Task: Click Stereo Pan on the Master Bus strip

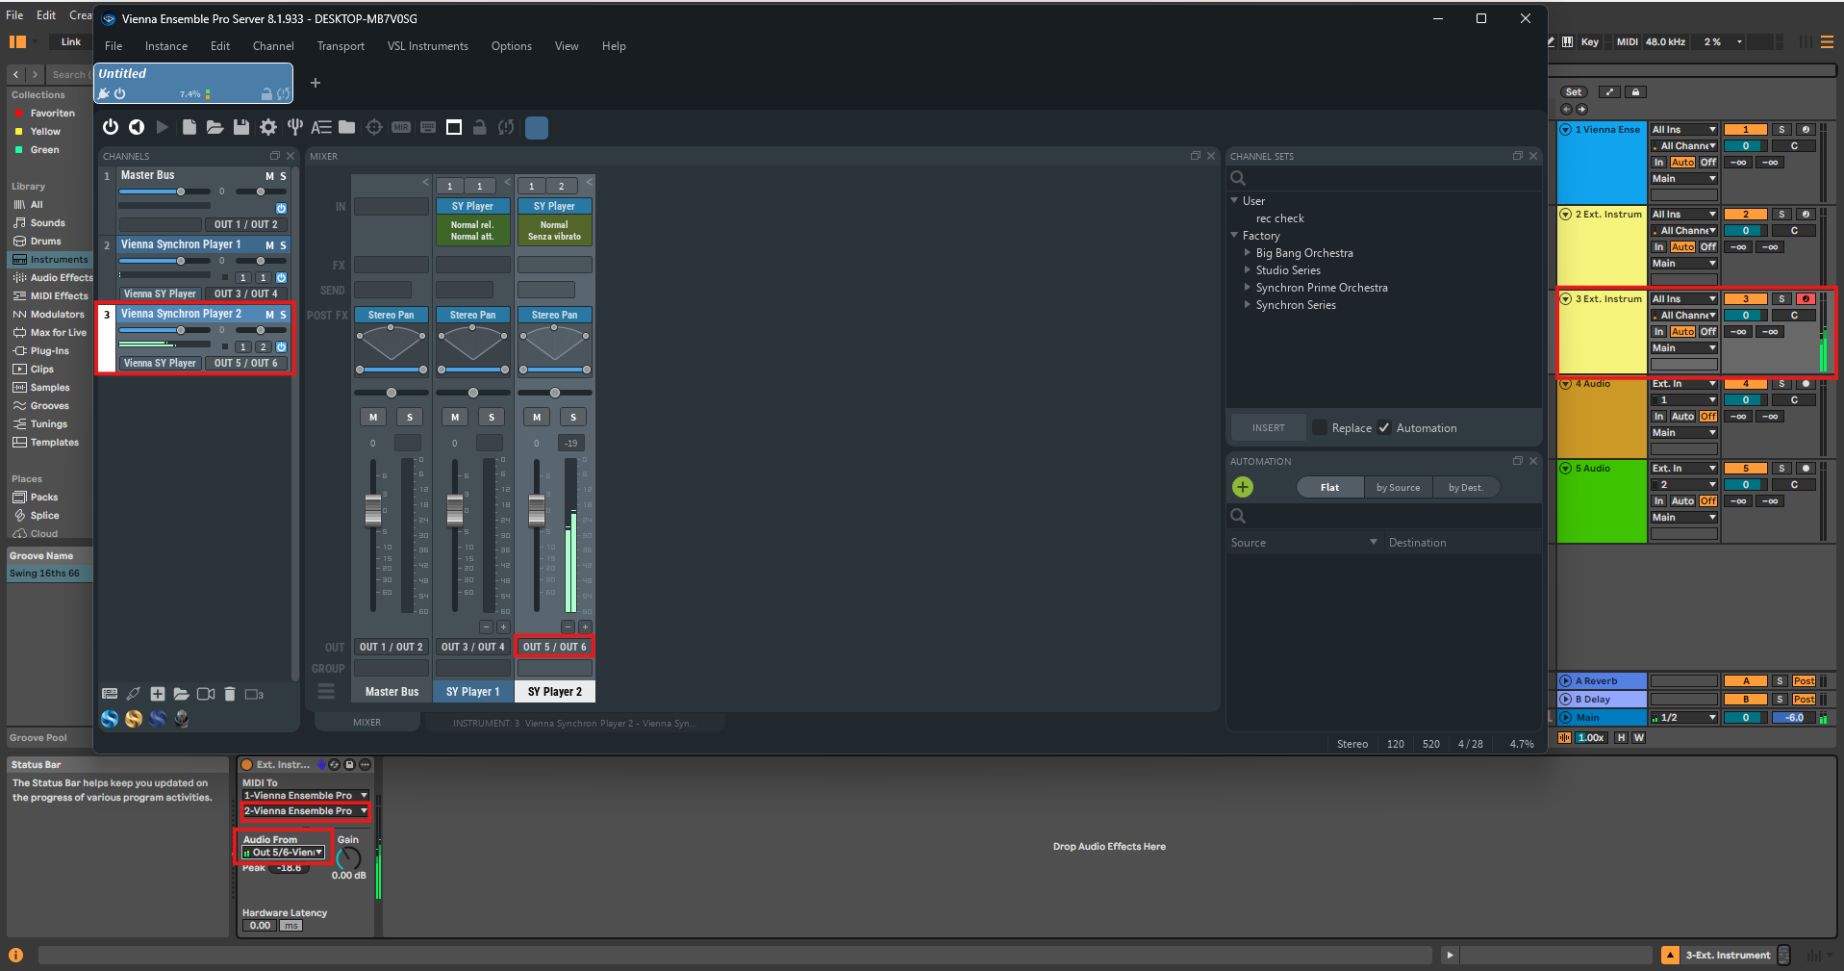Action: tap(391, 315)
